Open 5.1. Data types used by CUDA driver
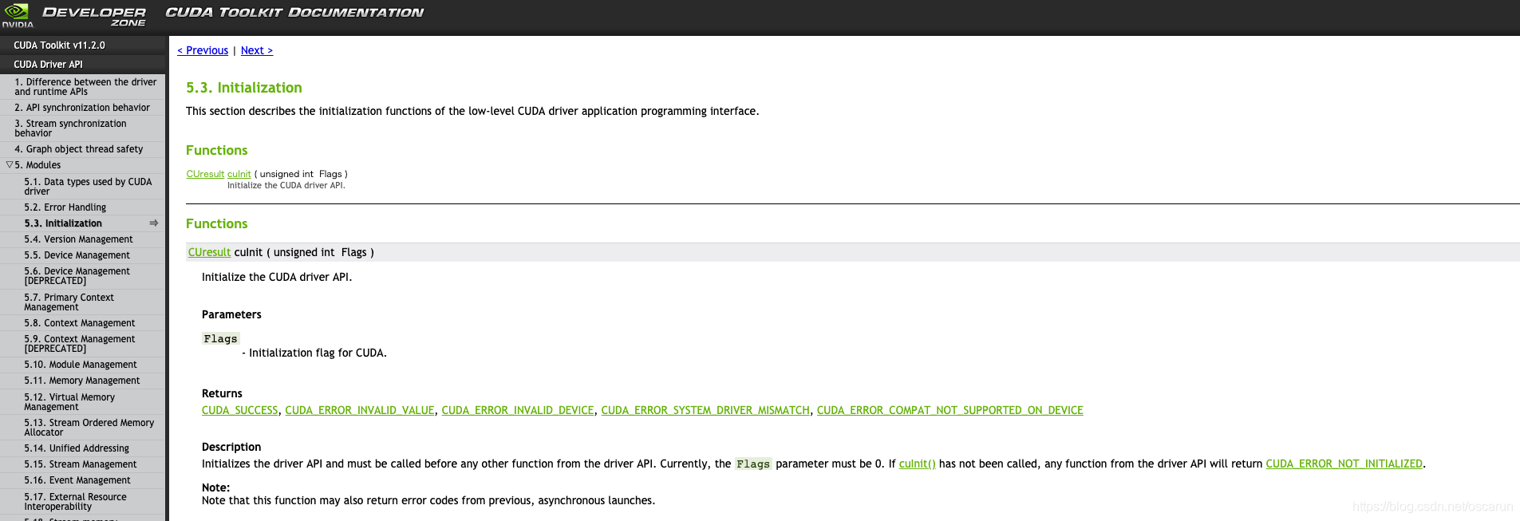 tap(88, 187)
